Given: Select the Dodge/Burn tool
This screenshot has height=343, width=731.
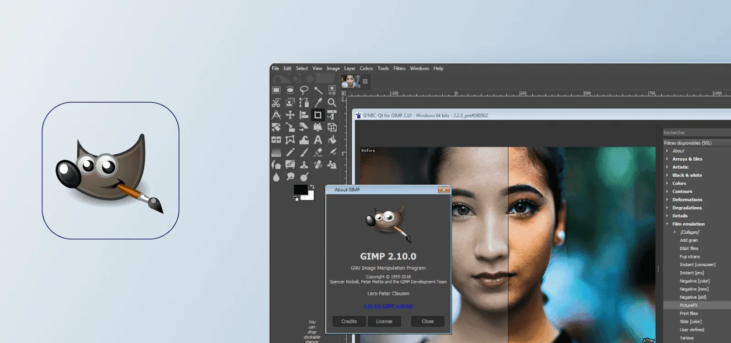Looking at the screenshot, I should pyautogui.click(x=304, y=177).
